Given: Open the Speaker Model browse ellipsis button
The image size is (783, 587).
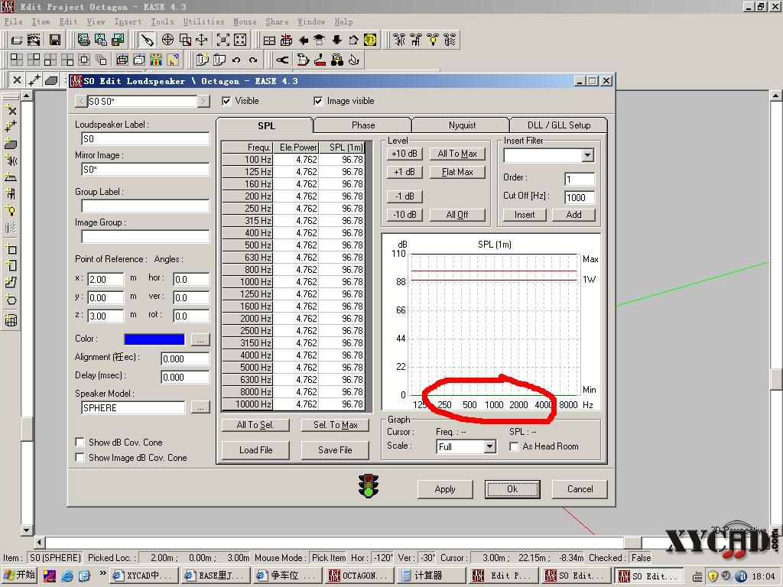Looking at the screenshot, I should [x=200, y=408].
